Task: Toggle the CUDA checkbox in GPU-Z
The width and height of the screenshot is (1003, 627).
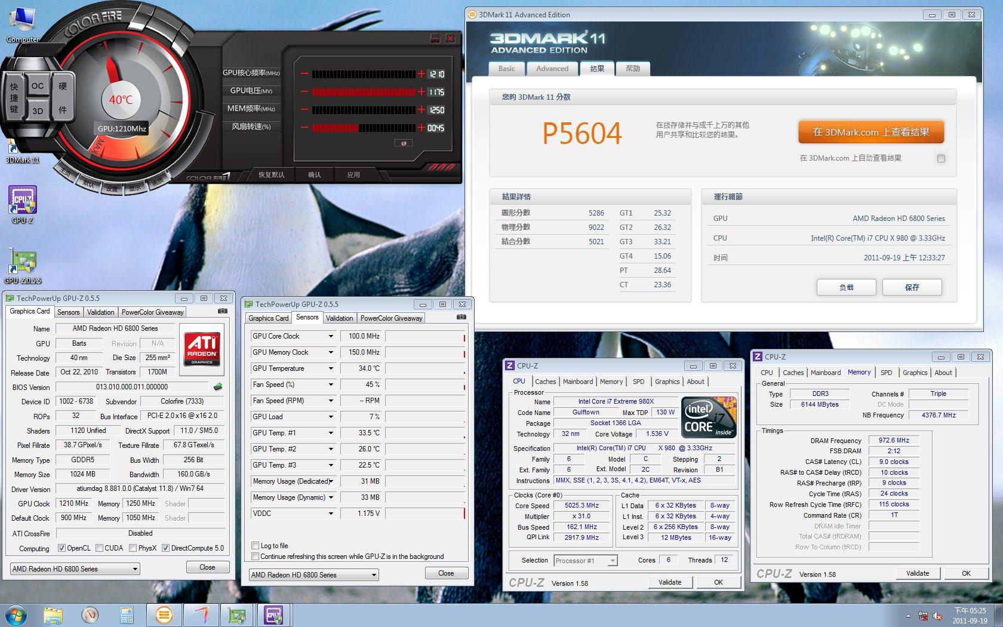Action: [99, 548]
